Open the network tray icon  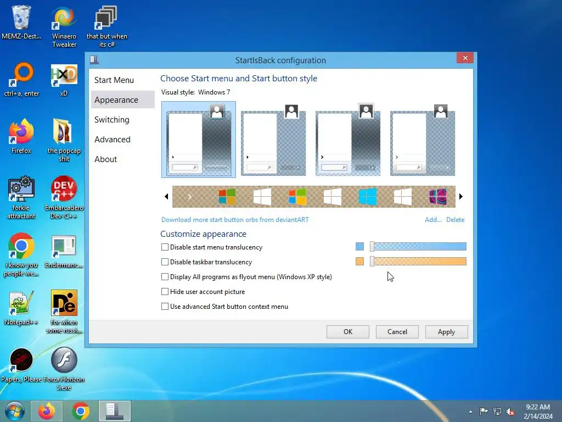(x=497, y=411)
